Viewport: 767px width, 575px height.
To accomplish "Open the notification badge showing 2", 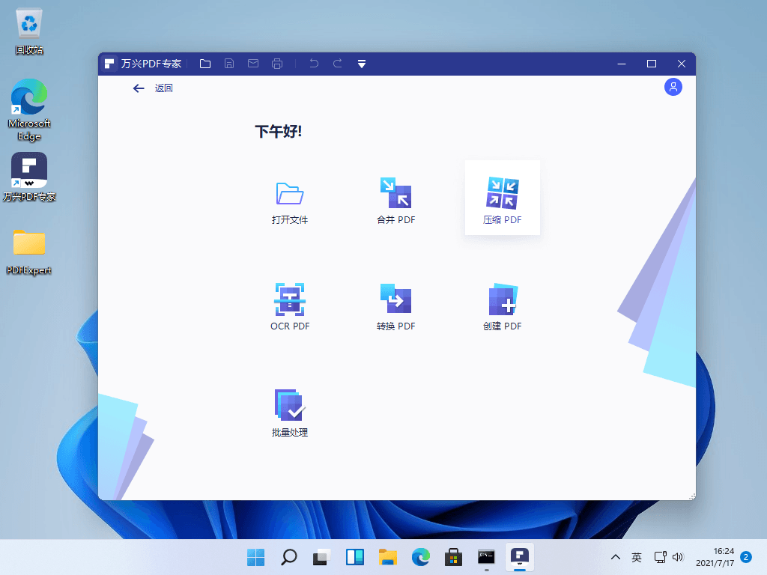I will [x=746, y=557].
